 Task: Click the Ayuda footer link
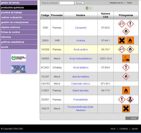(135, 129)
